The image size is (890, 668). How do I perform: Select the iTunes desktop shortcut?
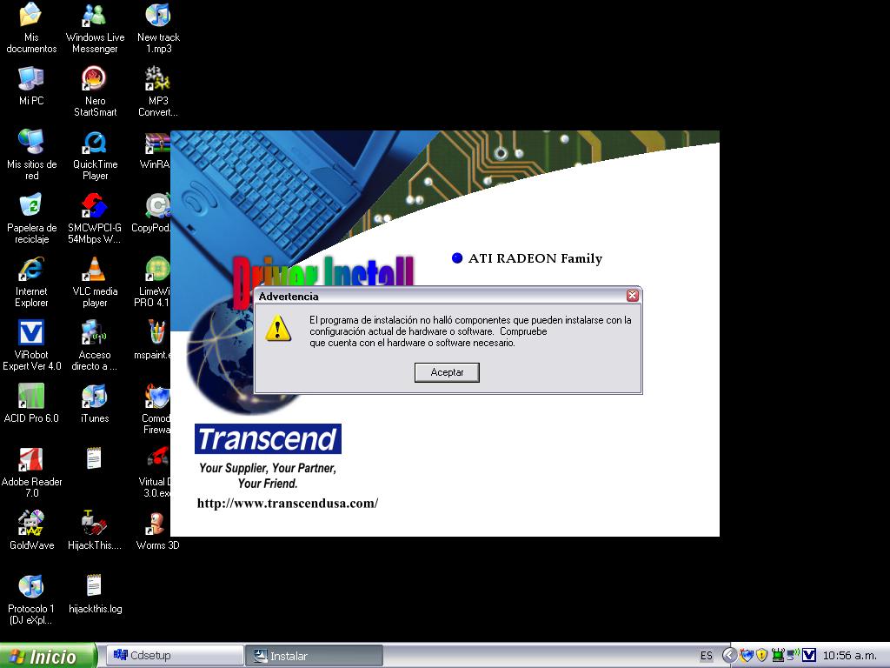pos(95,404)
